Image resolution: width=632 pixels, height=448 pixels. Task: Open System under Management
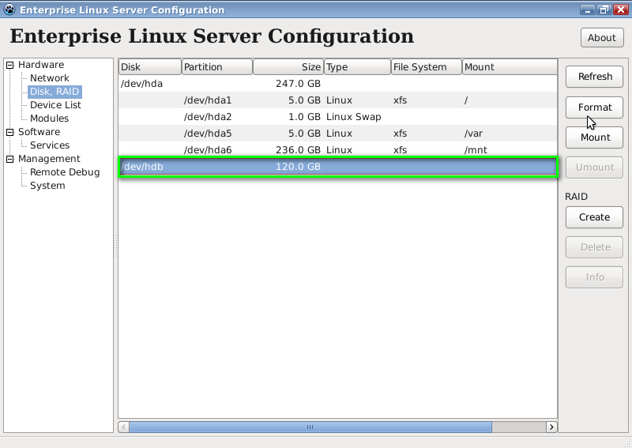point(47,186)
